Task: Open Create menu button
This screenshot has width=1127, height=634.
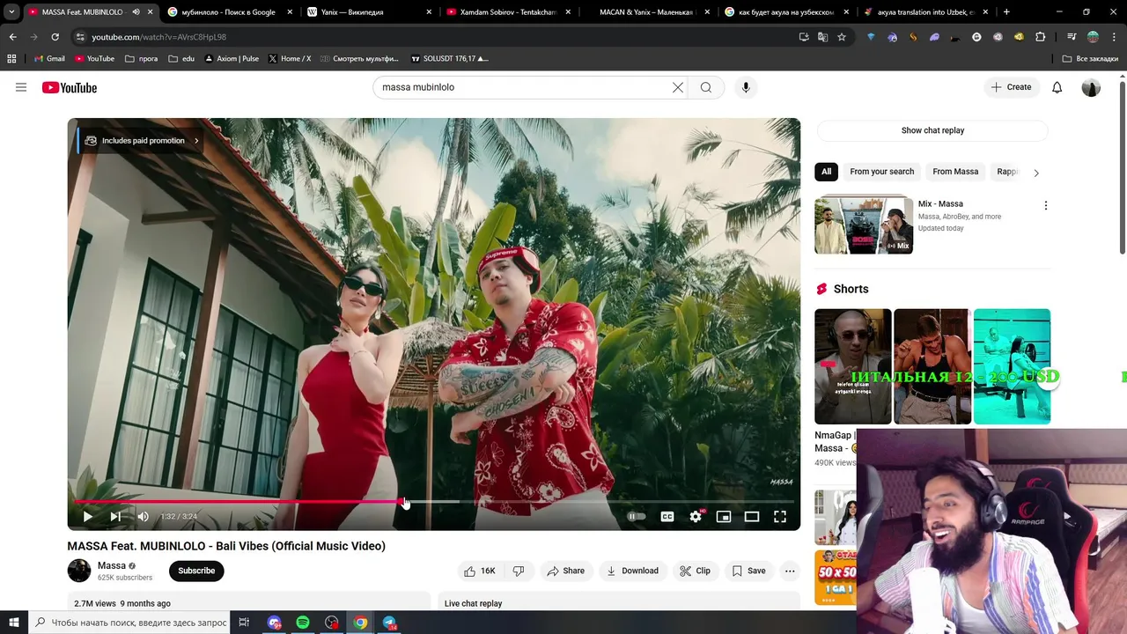Action: 1011,87
